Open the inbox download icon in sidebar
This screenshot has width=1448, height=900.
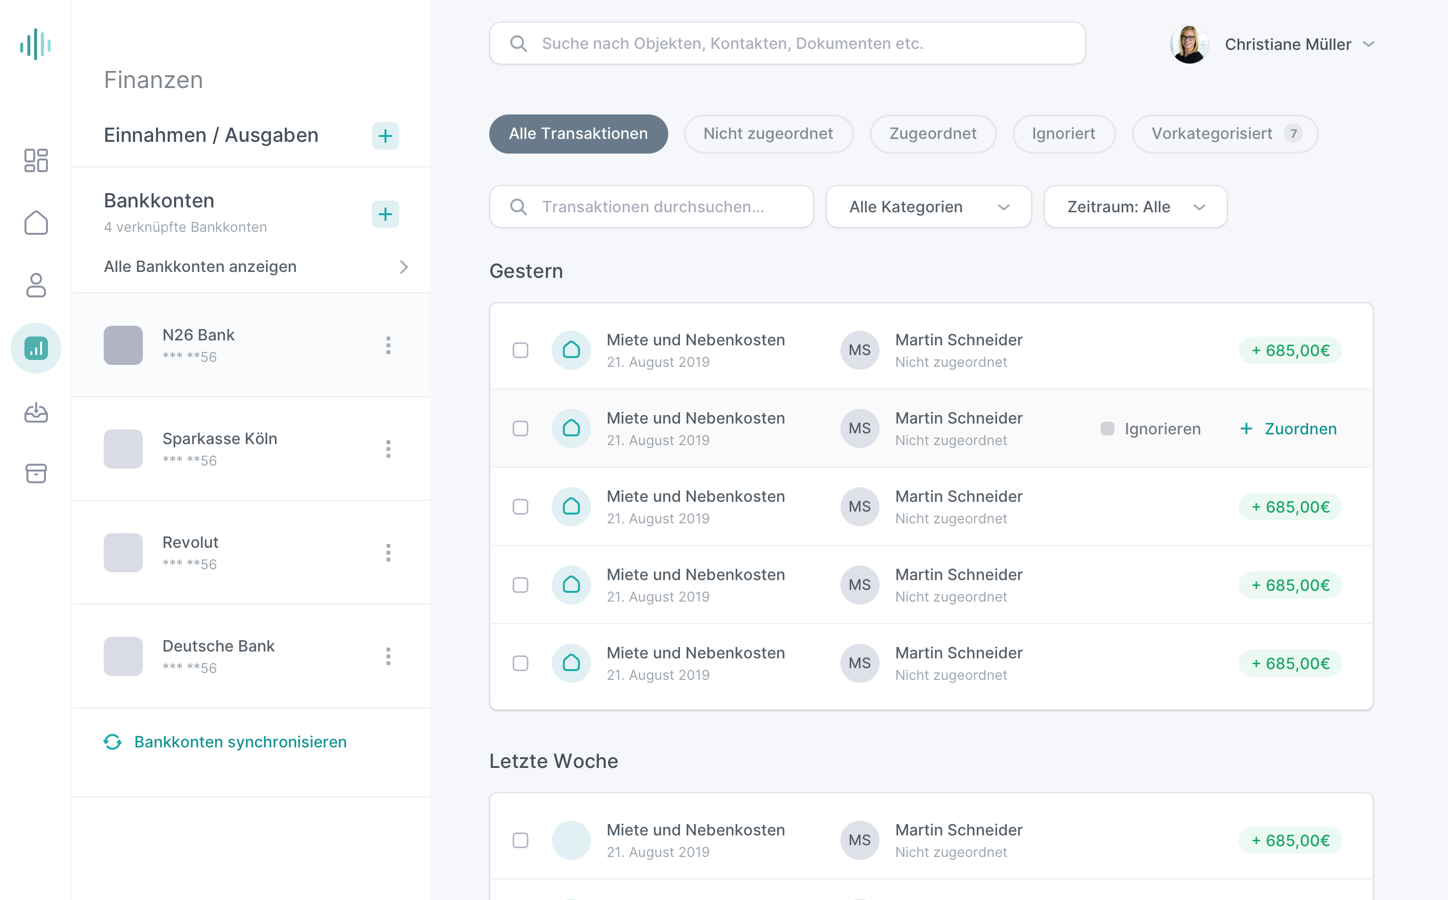36,412
